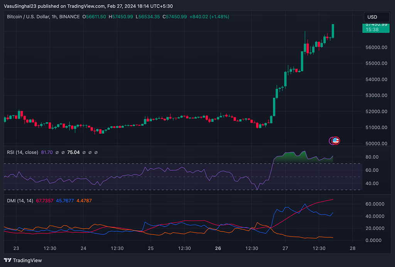Click the USD currency button
The image size is (395, 267).
[376, 17]
